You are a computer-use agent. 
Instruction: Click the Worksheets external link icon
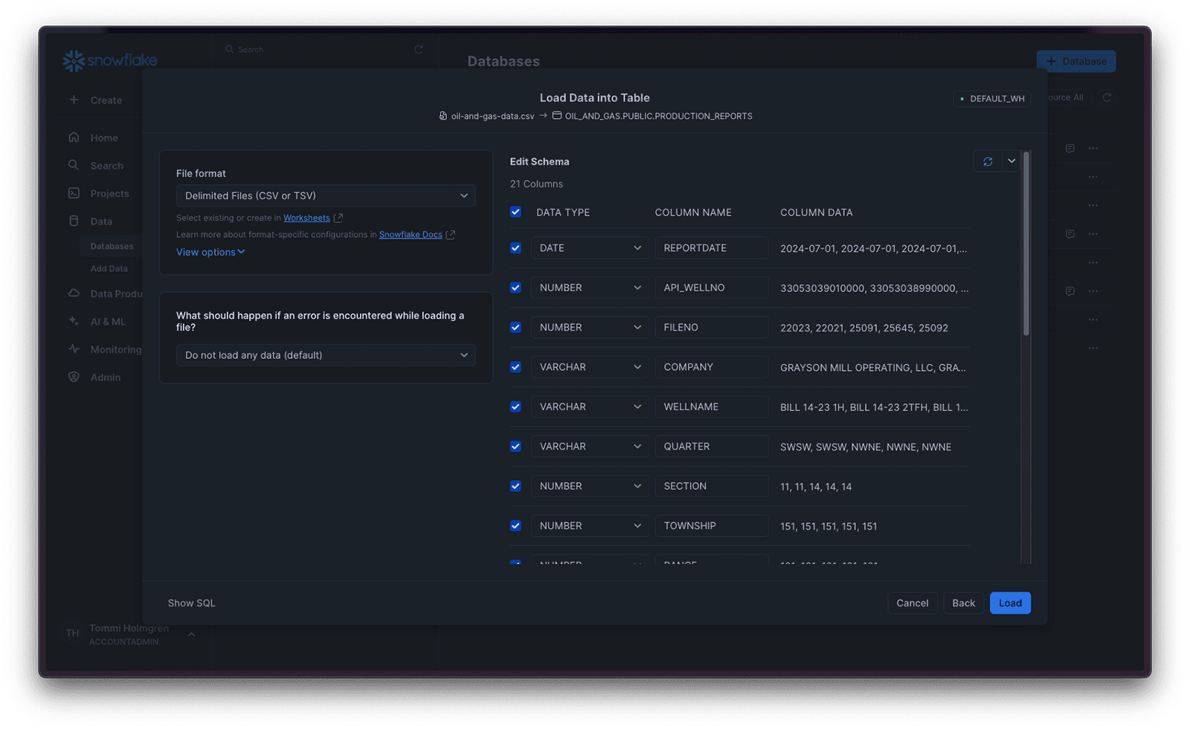(338, 218)
